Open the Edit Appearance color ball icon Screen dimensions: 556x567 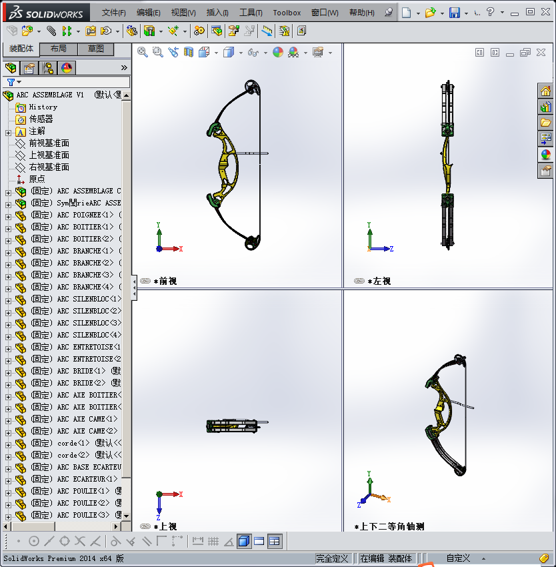(x=278, y=53)
